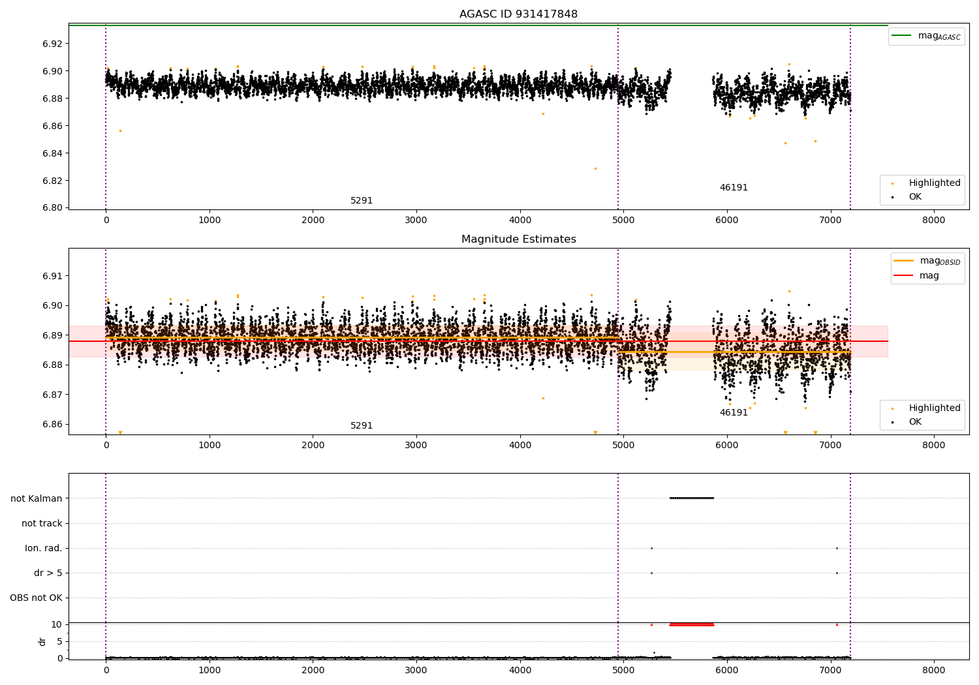
Task: Select the 'not track' row label
Action: (x=42, y=523)
